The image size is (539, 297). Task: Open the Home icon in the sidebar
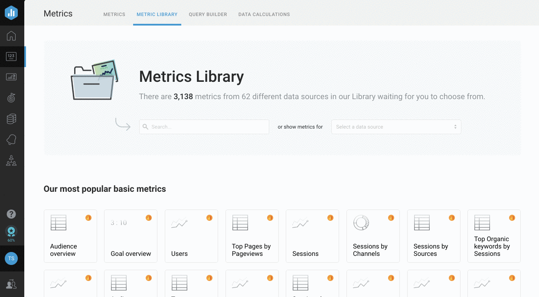[12, 36]
